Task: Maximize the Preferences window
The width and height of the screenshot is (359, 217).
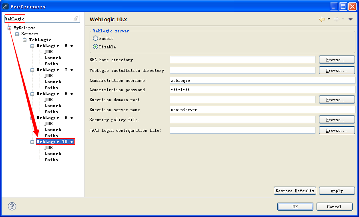Action: [x=343, y=7]
